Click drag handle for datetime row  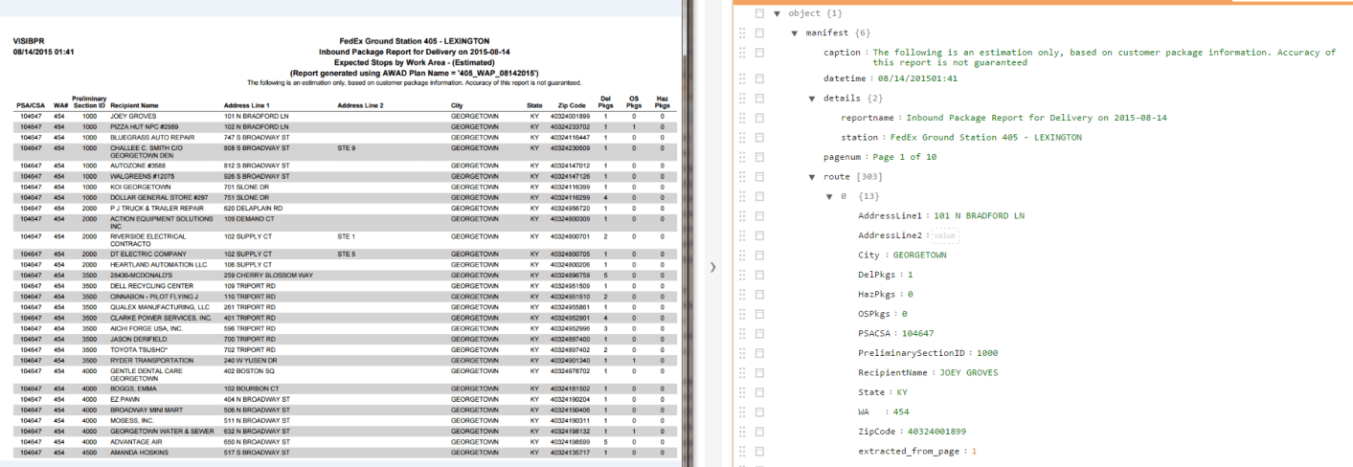click(742, 78)
